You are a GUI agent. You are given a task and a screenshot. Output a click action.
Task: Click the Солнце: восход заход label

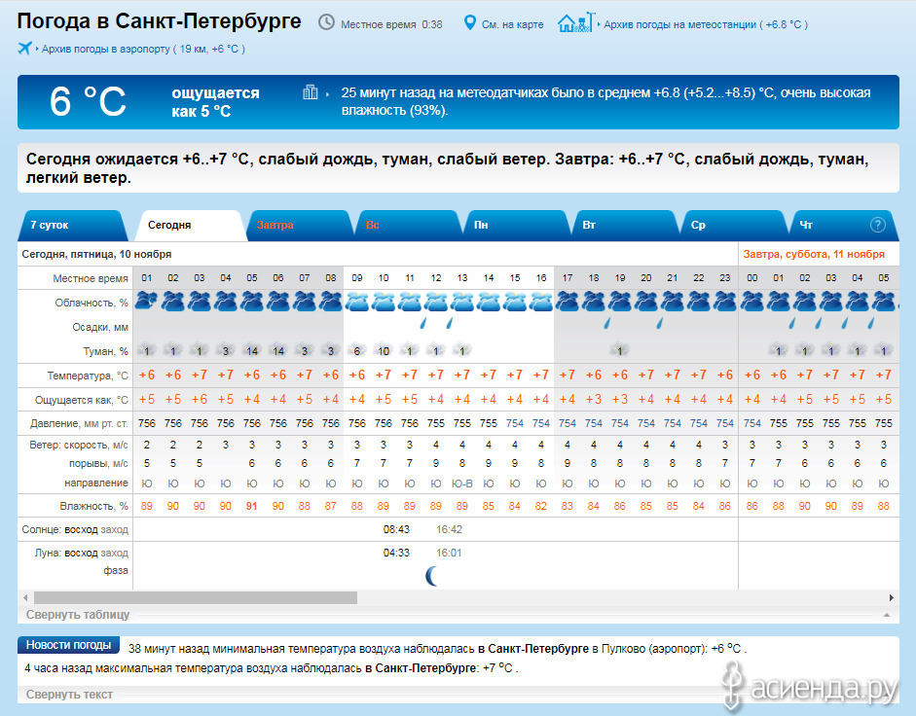click(x=75, y=529)
